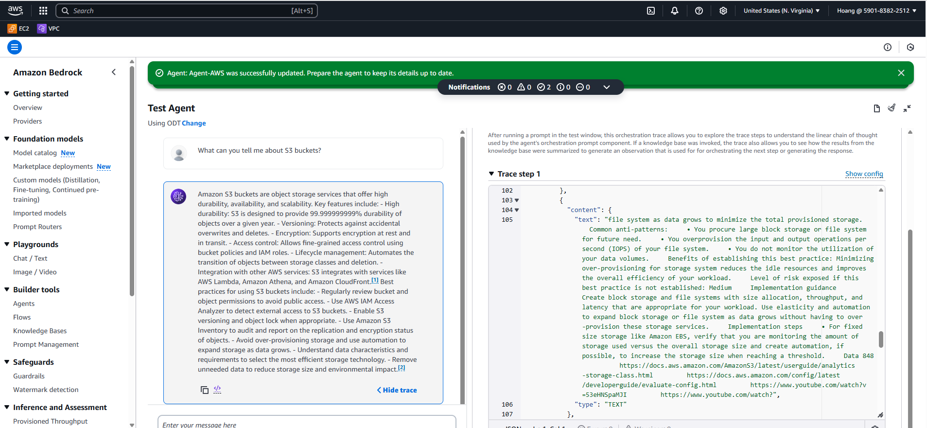927x428 pixels.
Task: Open Model catalog in the sidebar
Action: (35, 153)
